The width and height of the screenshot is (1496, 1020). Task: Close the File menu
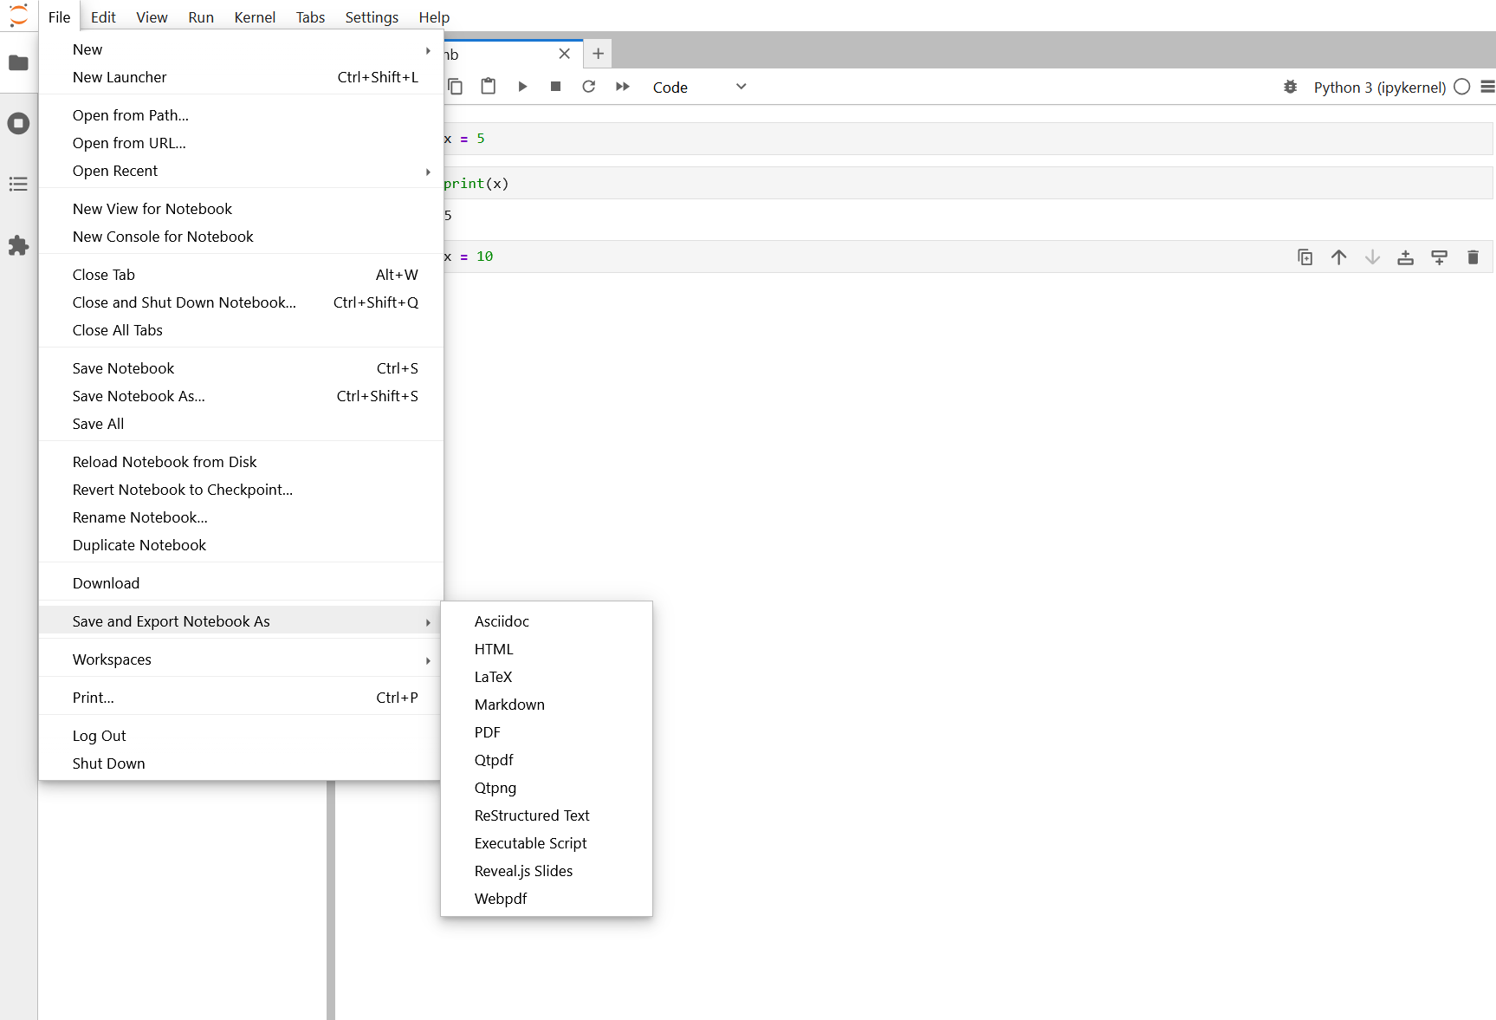tap(59, 17)
